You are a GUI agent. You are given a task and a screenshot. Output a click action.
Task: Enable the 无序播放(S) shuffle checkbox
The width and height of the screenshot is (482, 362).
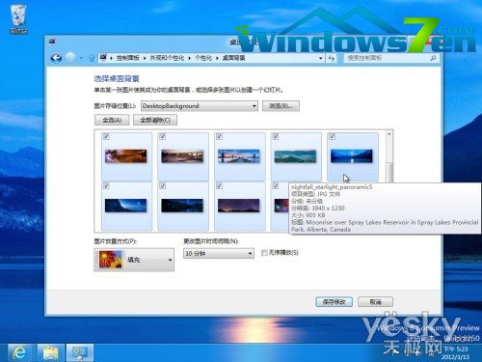264,253
